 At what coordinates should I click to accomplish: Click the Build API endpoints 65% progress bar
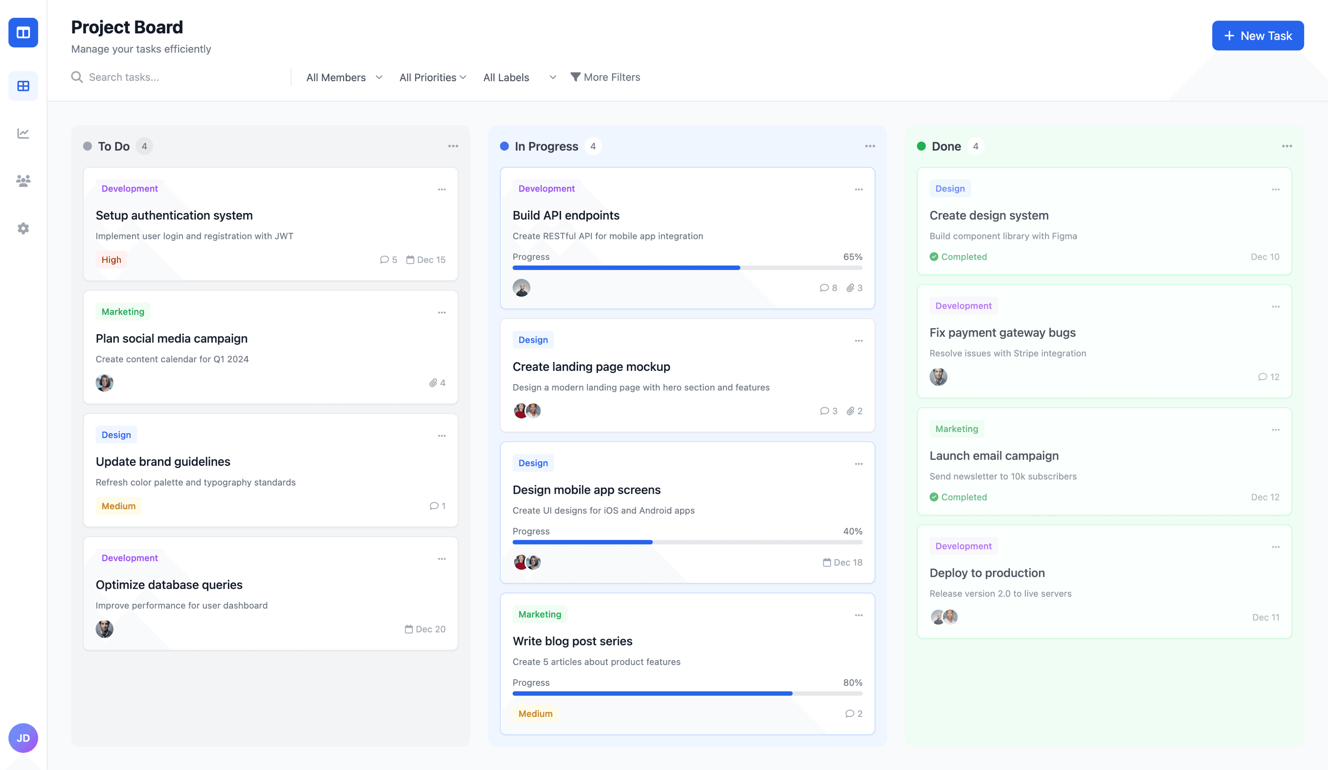tap(687, 268)
